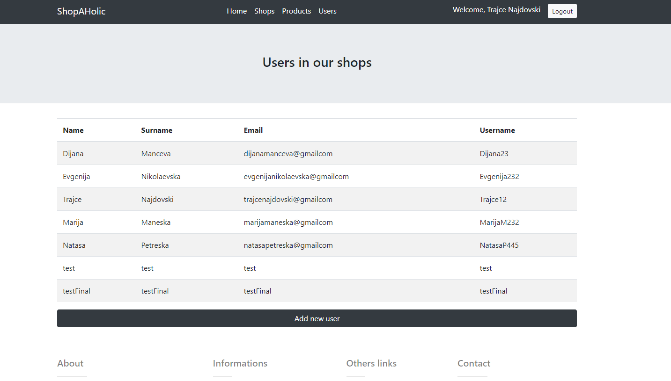Click the Marija Maneska row
Screen dimensions: 671x381
[x=73, y=223]
